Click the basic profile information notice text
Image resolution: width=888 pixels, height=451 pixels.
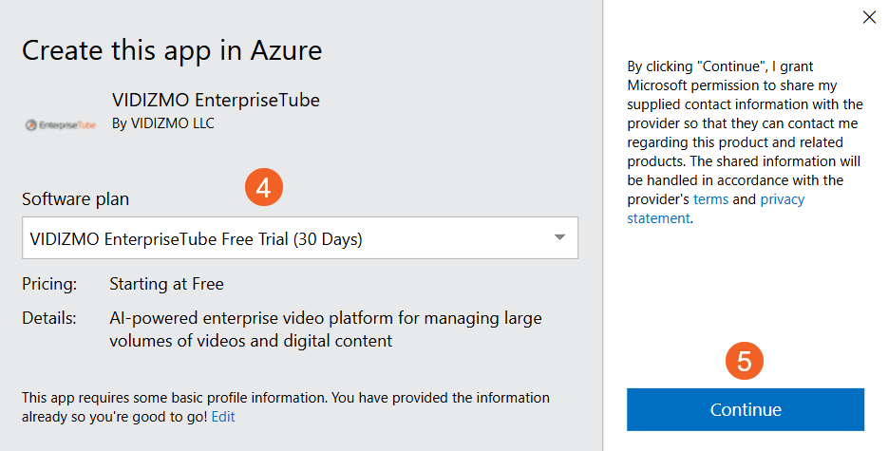285,398
